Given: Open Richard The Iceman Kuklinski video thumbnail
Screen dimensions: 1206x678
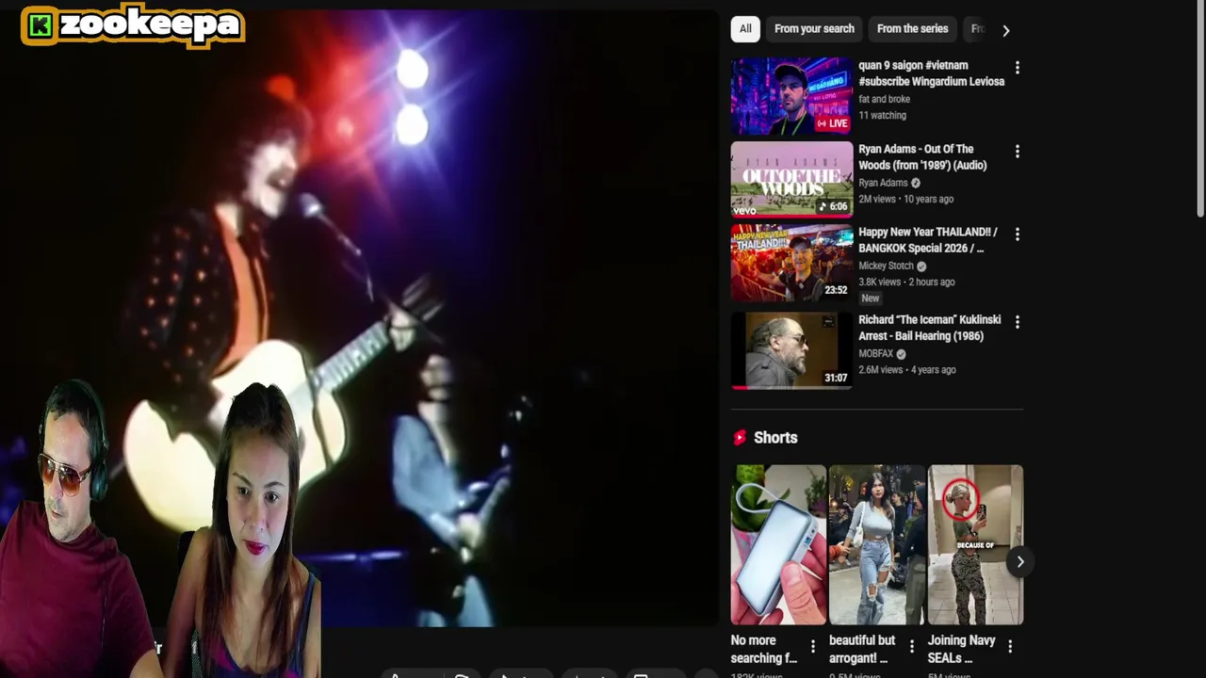Looking at the screenshot, I should point(791,350).
